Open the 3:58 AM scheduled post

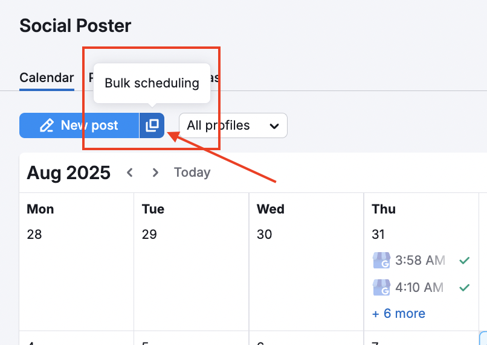point(419,261)
